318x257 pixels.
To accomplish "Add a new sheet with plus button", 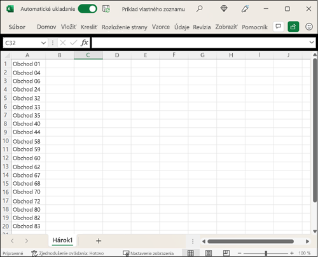I will pos(99,241).
